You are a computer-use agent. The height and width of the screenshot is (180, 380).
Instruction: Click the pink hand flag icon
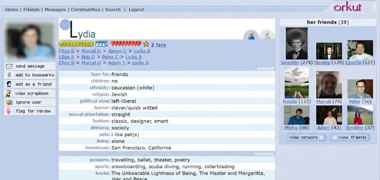pyautogui.click(x=9, y=111)
